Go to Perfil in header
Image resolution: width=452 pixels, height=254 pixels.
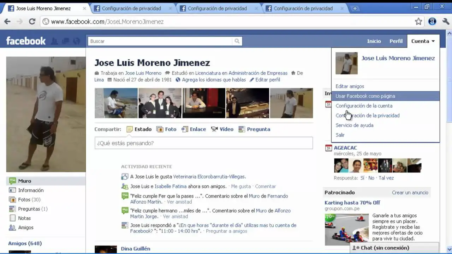(396, 41)
